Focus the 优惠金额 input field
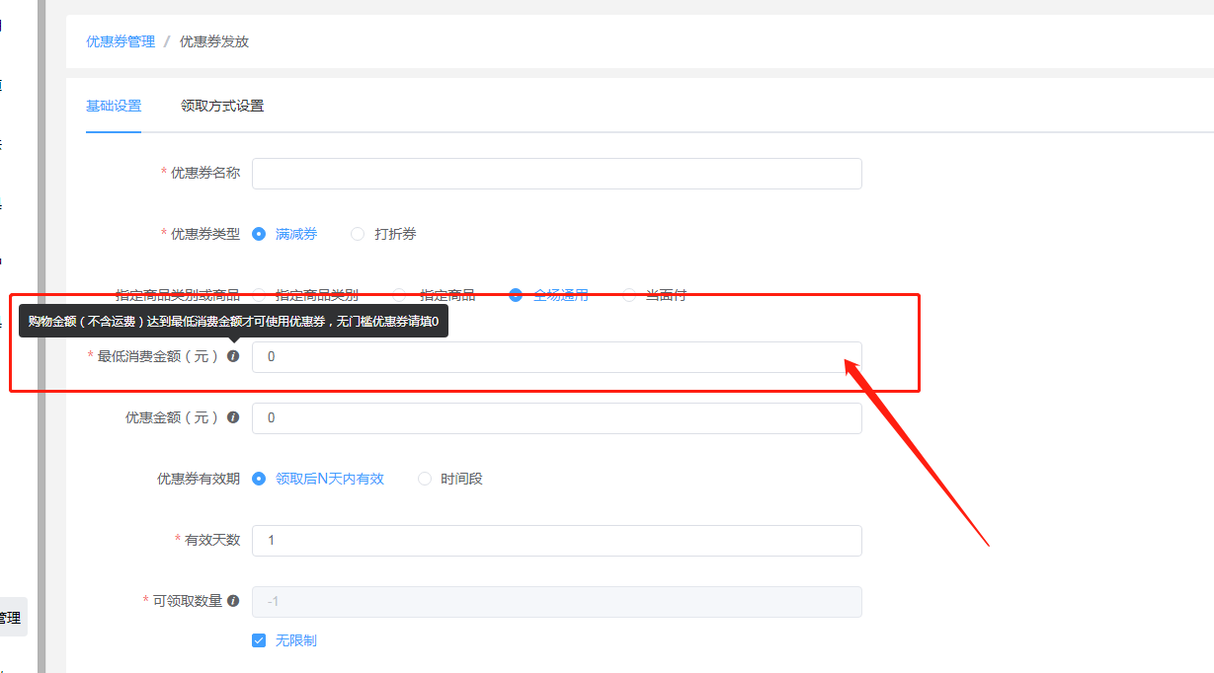Viewport: 1214px width, 673px height. point(557,417)
